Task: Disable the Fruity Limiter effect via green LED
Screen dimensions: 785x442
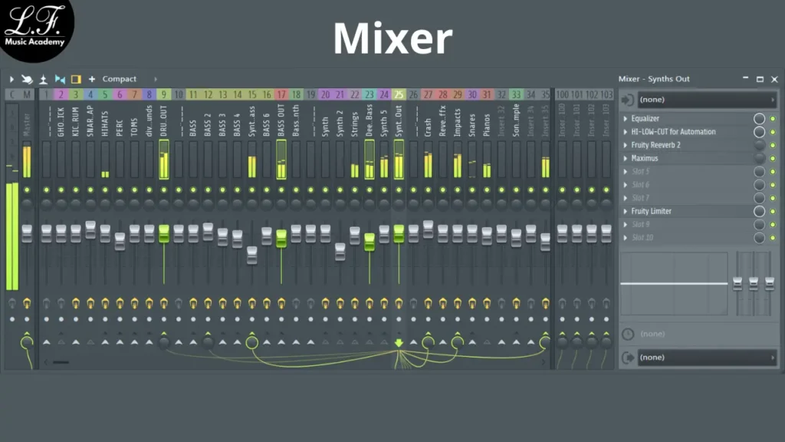Action: [x=773, y=212]
